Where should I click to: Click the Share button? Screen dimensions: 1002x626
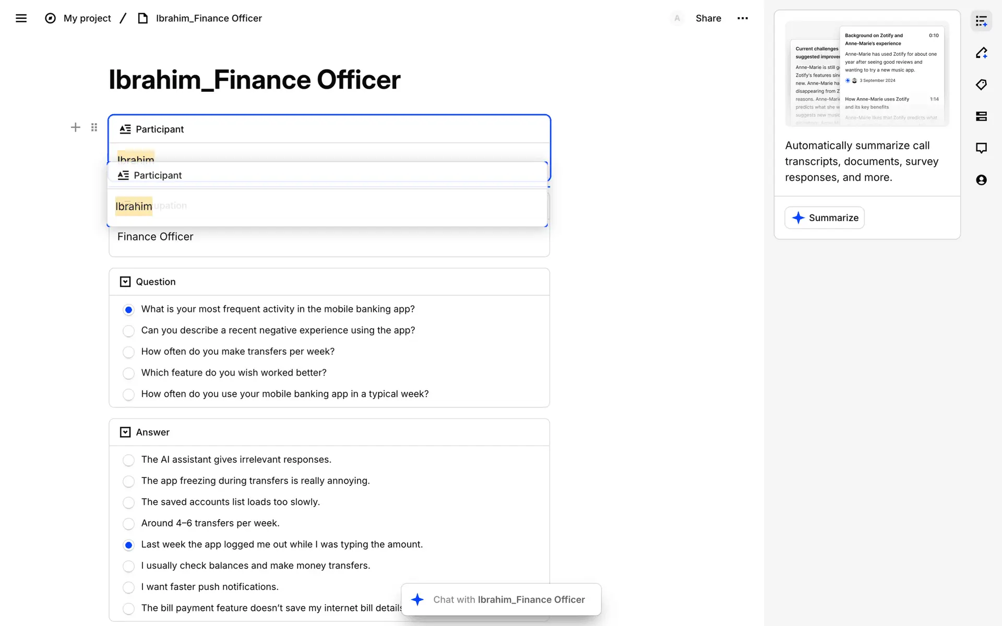tap(708, 18)
